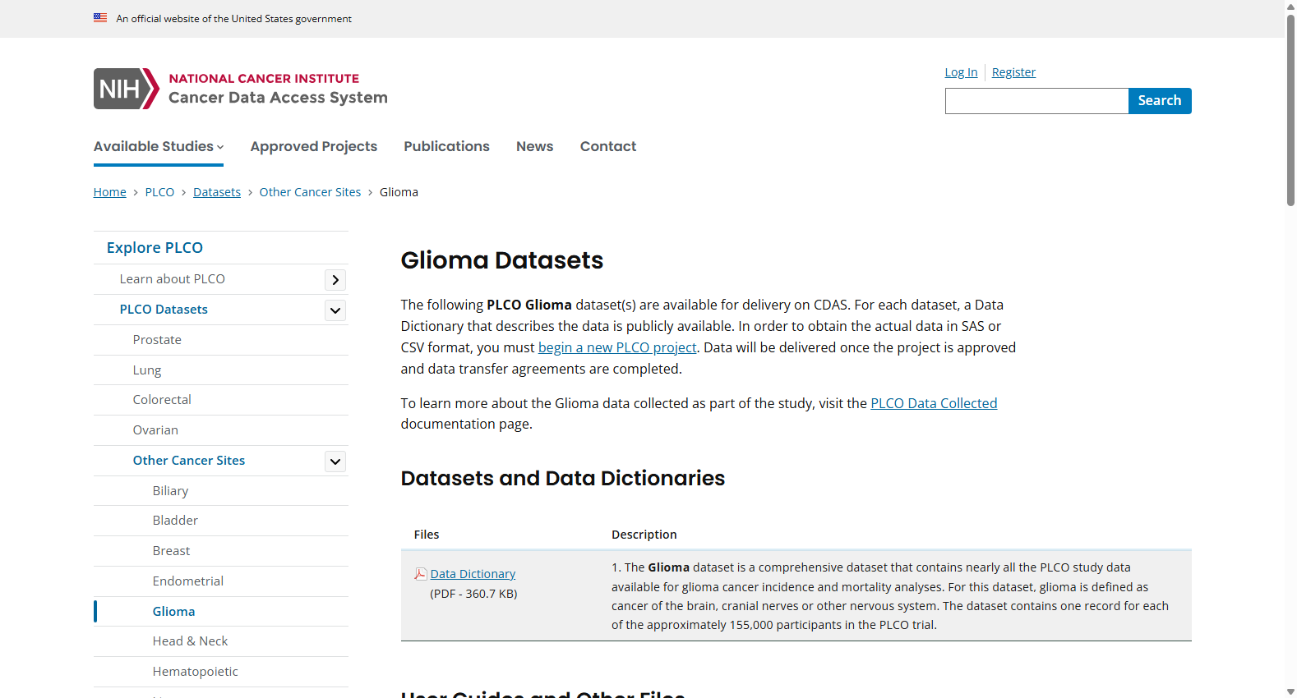Click the Glioma Datasets heading
This screenshot has width=1297, height=698.
[x=502, y=260]
